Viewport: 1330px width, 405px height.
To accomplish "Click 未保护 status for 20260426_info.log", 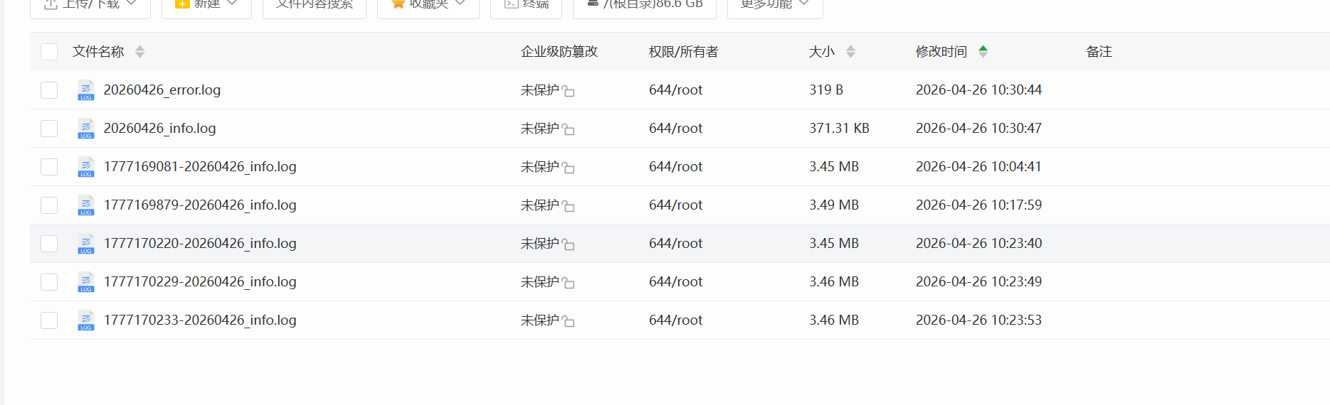I will click(539, 129).
